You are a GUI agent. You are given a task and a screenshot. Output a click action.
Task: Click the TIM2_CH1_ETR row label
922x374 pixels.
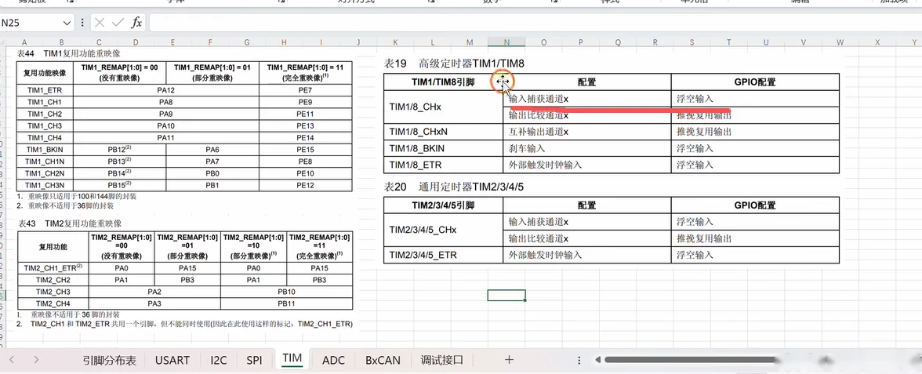pos(53,267)
